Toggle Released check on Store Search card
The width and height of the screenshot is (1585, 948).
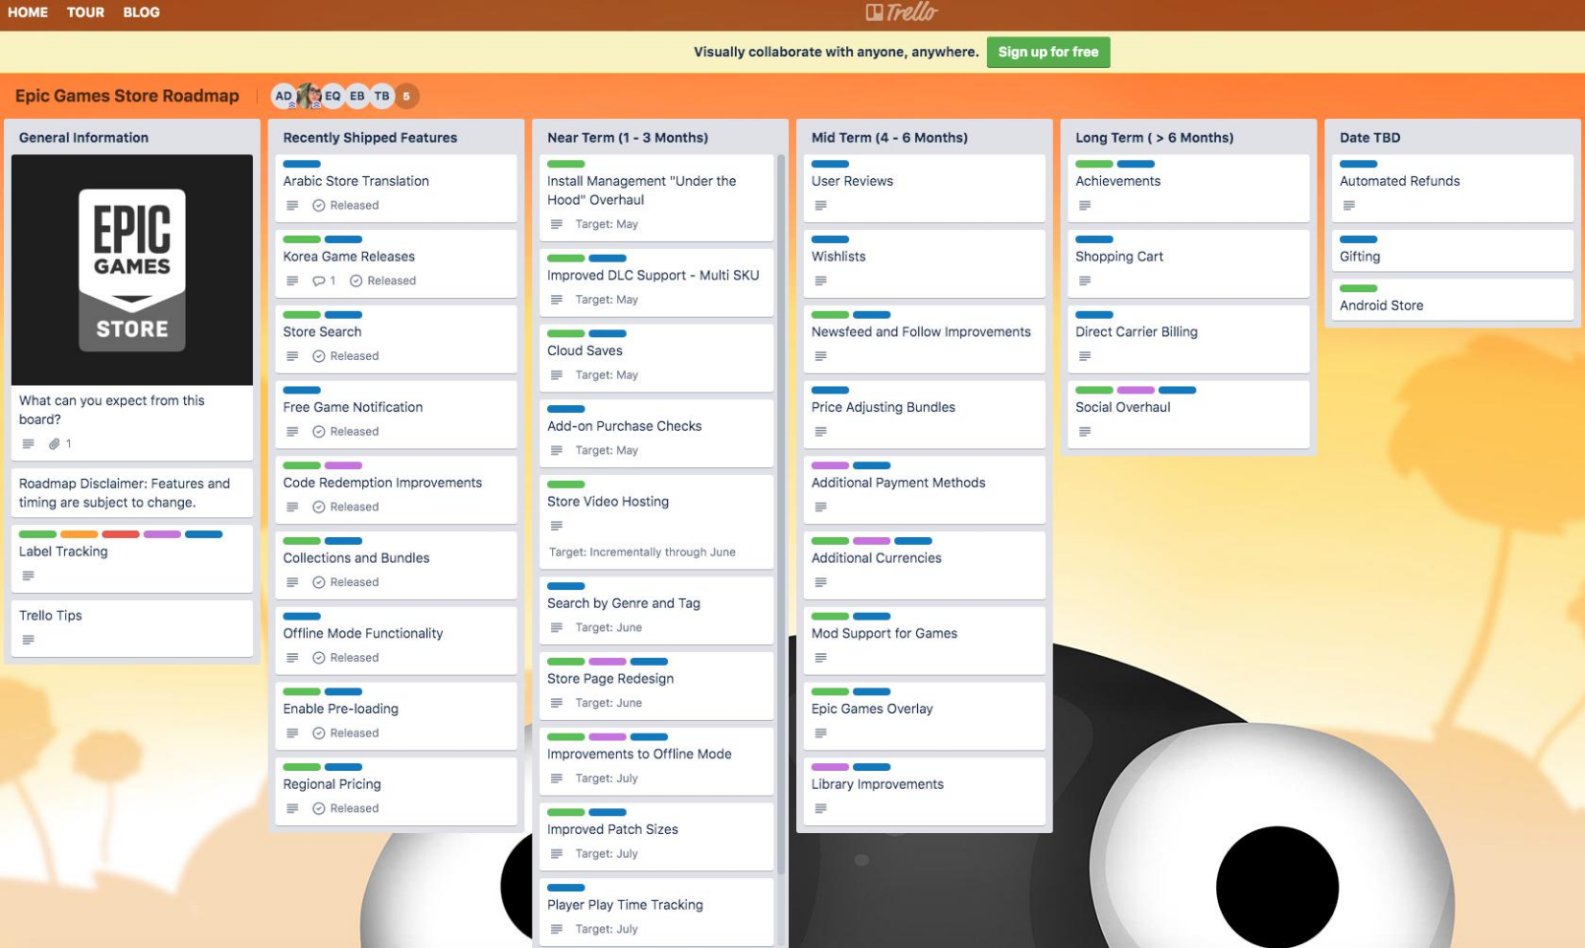(319, 356)
